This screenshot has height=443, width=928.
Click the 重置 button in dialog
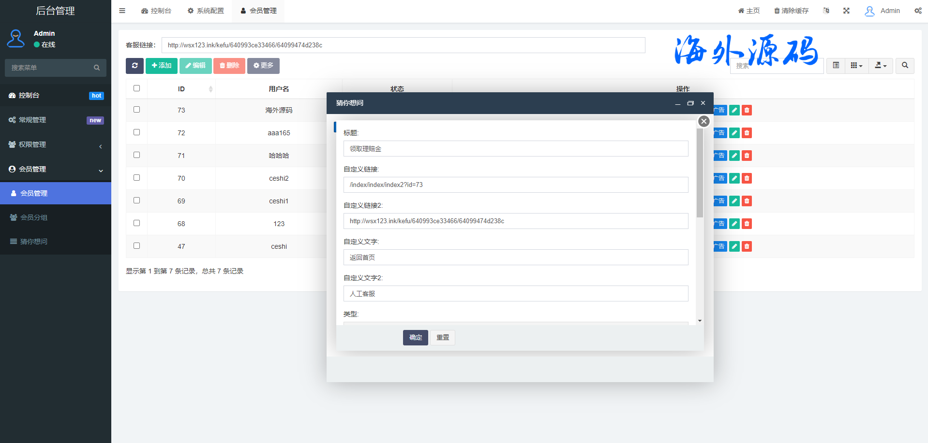pyautogui.click(x=443, y=337)
